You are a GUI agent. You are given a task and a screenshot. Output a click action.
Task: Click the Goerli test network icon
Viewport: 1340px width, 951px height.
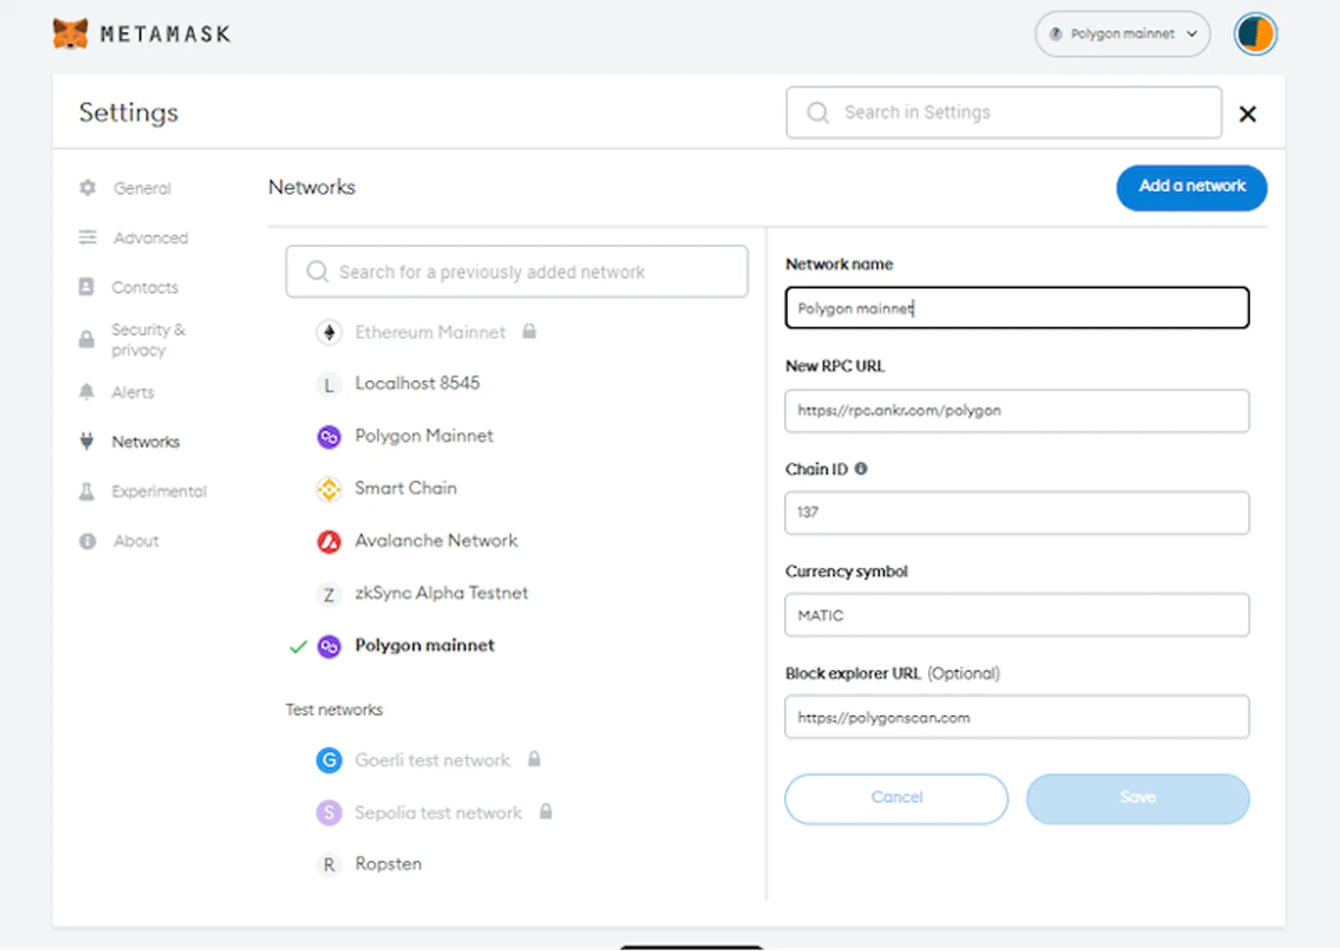pyautogui.click(x=329, y=760)
